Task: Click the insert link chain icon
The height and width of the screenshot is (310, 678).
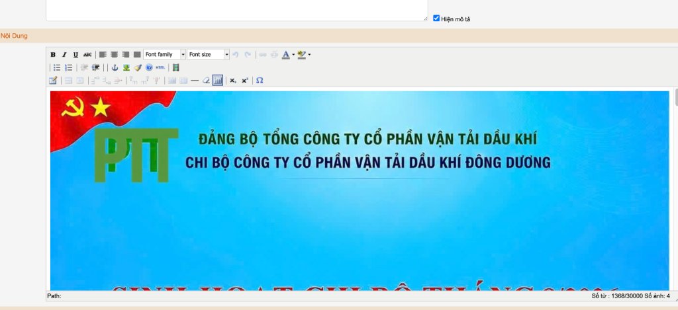Action: coord(262,55)
